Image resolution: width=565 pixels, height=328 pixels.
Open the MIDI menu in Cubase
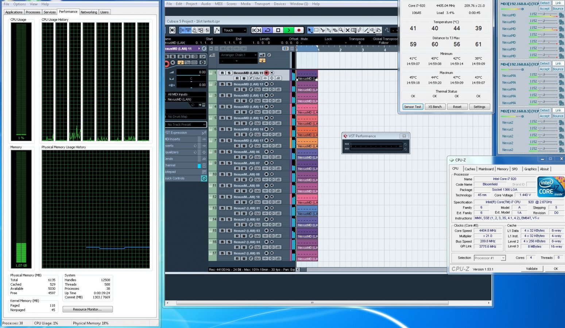(218, 4)
